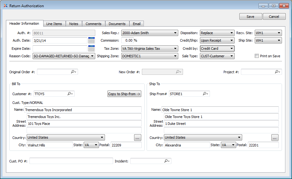Click the Auth. Date field
The width and height of the screenshot is (292, 179).
tap(60, 40)
